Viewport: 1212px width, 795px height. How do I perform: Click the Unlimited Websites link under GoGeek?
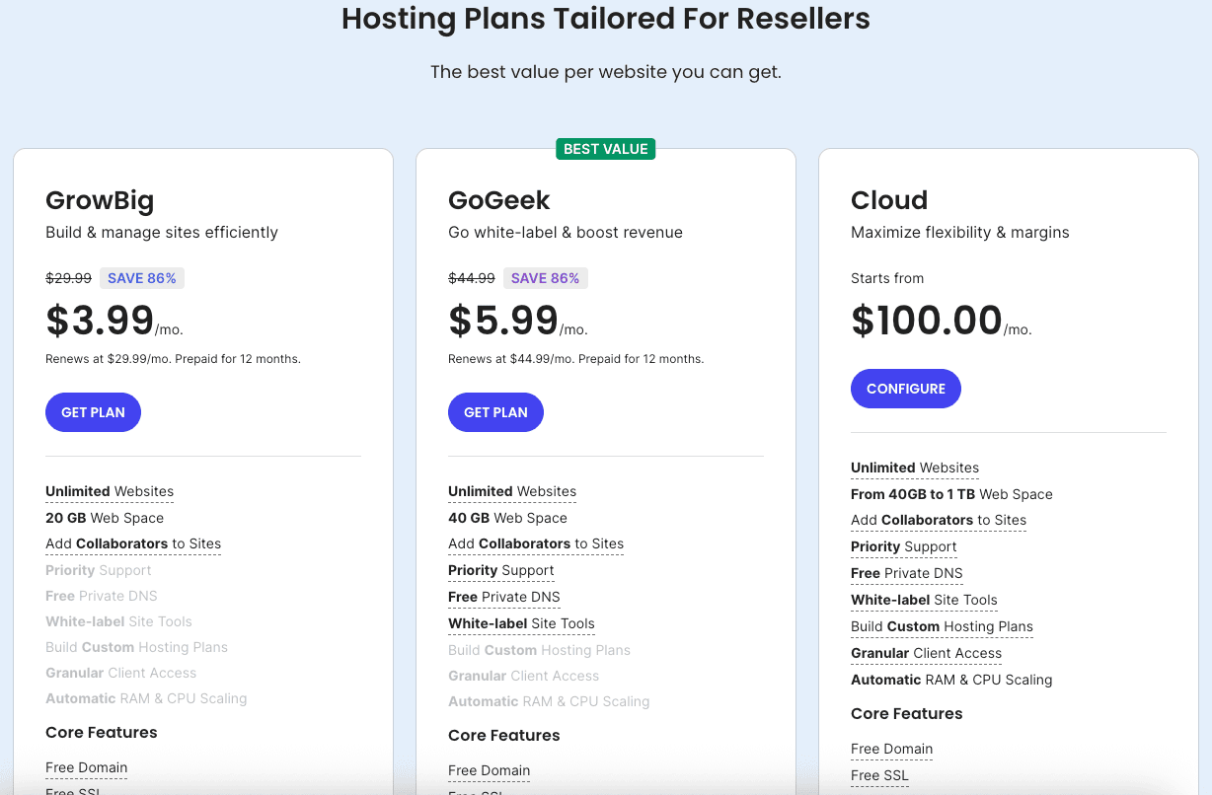(x=511, y=491)
